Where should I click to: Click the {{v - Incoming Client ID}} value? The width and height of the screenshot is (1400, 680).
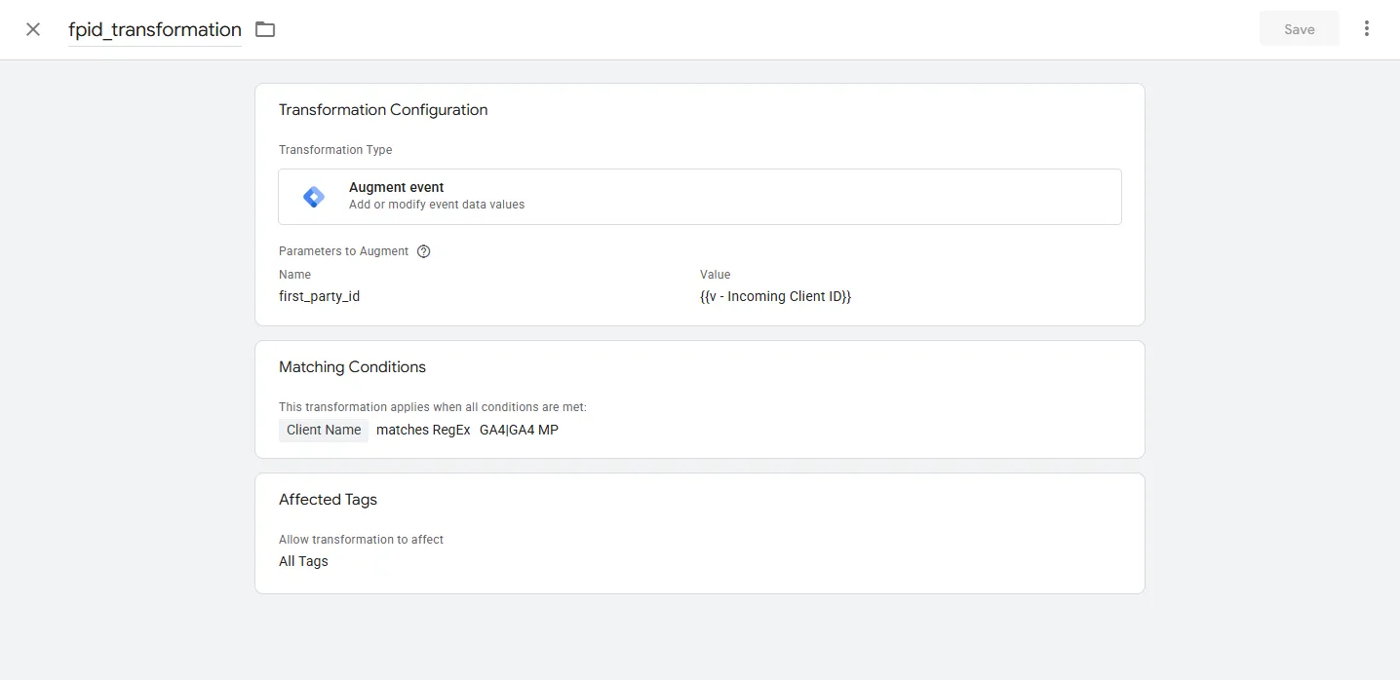coord(776,296)
